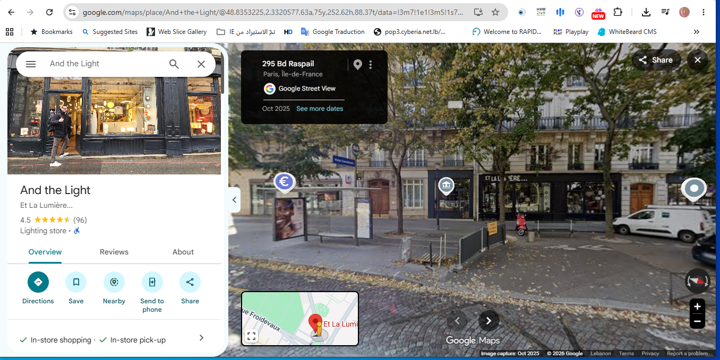Close the Street View
Image resolution: width=720 pixels, height=360 pixels.
pos(698,60)
